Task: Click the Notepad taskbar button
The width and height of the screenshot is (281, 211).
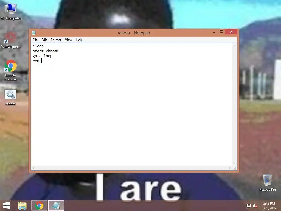Action: pos(56,206)
